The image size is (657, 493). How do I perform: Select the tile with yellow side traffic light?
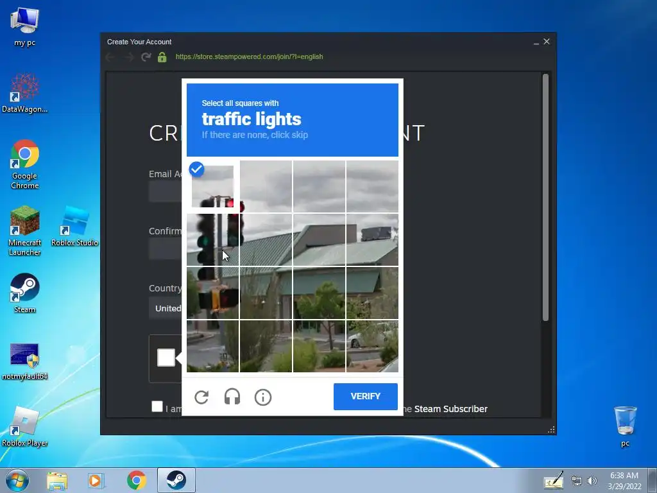click(x=213, y=293)
